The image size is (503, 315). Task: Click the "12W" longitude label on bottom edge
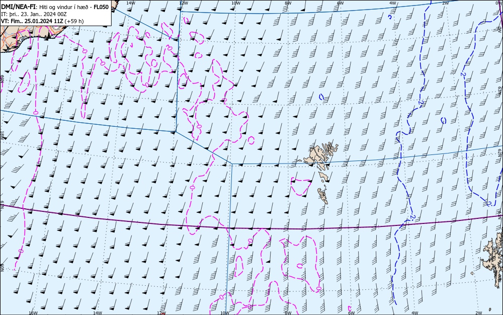161,313
